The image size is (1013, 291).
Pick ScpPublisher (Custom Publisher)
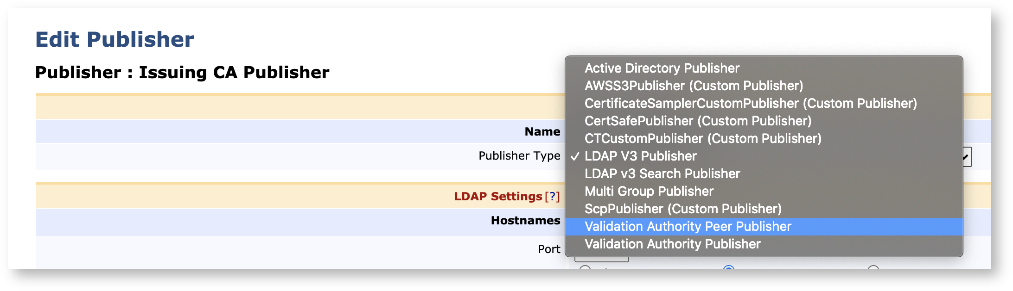click(x=683, y=209)
